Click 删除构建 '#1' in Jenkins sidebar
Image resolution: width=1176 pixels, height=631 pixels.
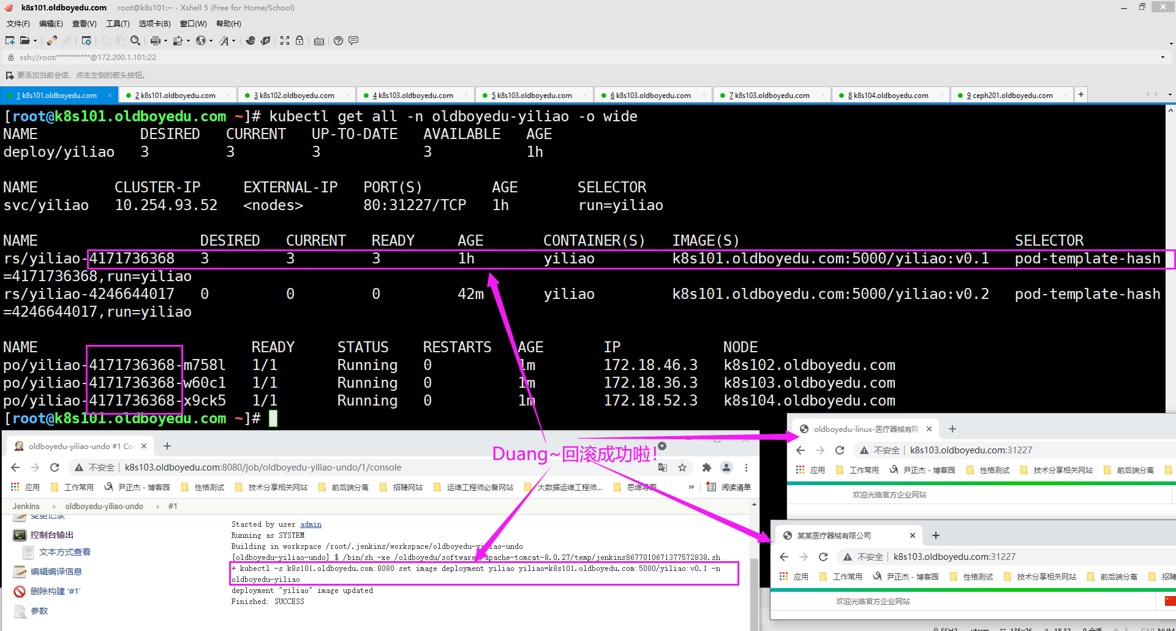55,591
